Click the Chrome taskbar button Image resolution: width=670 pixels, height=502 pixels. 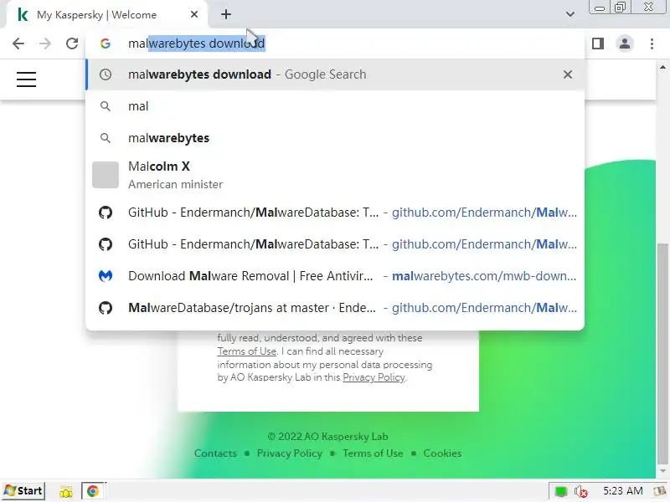pos(93,491)
